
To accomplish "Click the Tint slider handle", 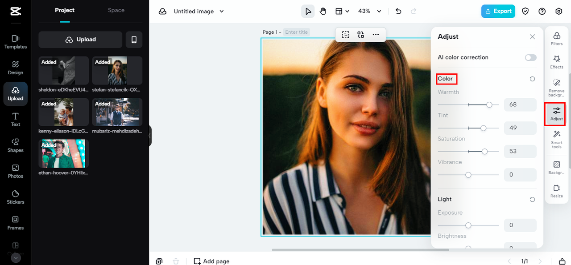I will [483, 128].
